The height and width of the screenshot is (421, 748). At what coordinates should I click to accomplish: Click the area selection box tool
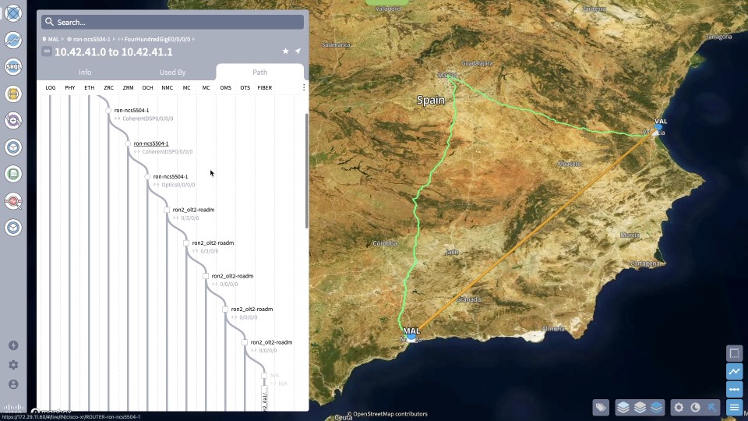[x=734, y=353]
